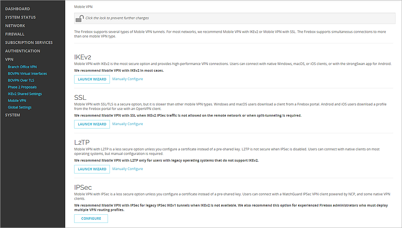Expand Subscription Services in sidebar
This screenshot has width=402, height=228.
pyautogui.click(x=29, y=43)
